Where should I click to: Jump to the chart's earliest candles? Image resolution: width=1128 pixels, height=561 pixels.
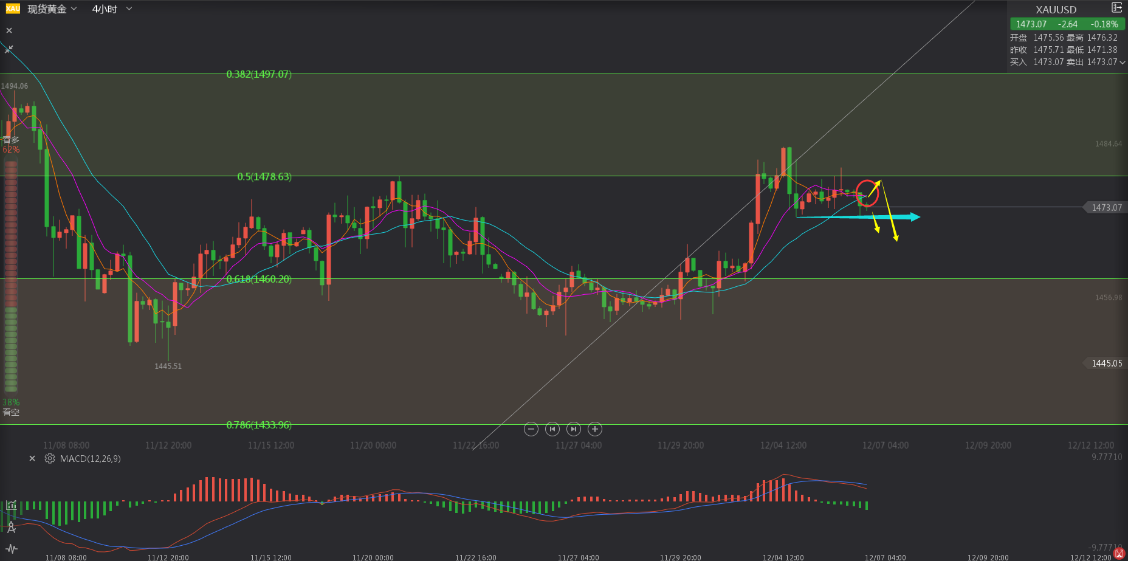pos(552,429)
